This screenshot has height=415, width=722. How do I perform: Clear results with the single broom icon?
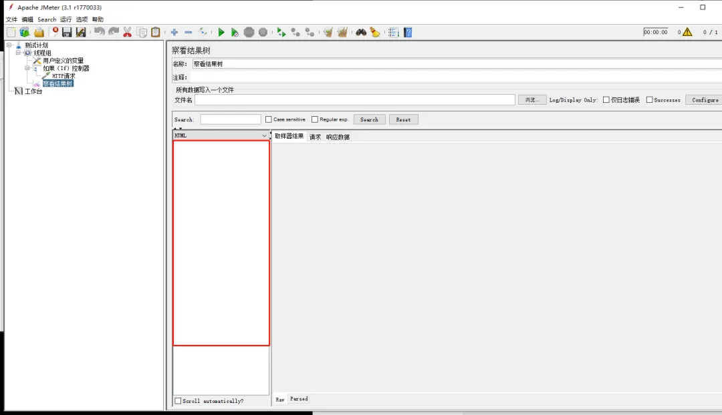(328, 32)
